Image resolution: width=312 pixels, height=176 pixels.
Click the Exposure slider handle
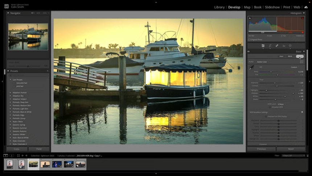[275, 83]
